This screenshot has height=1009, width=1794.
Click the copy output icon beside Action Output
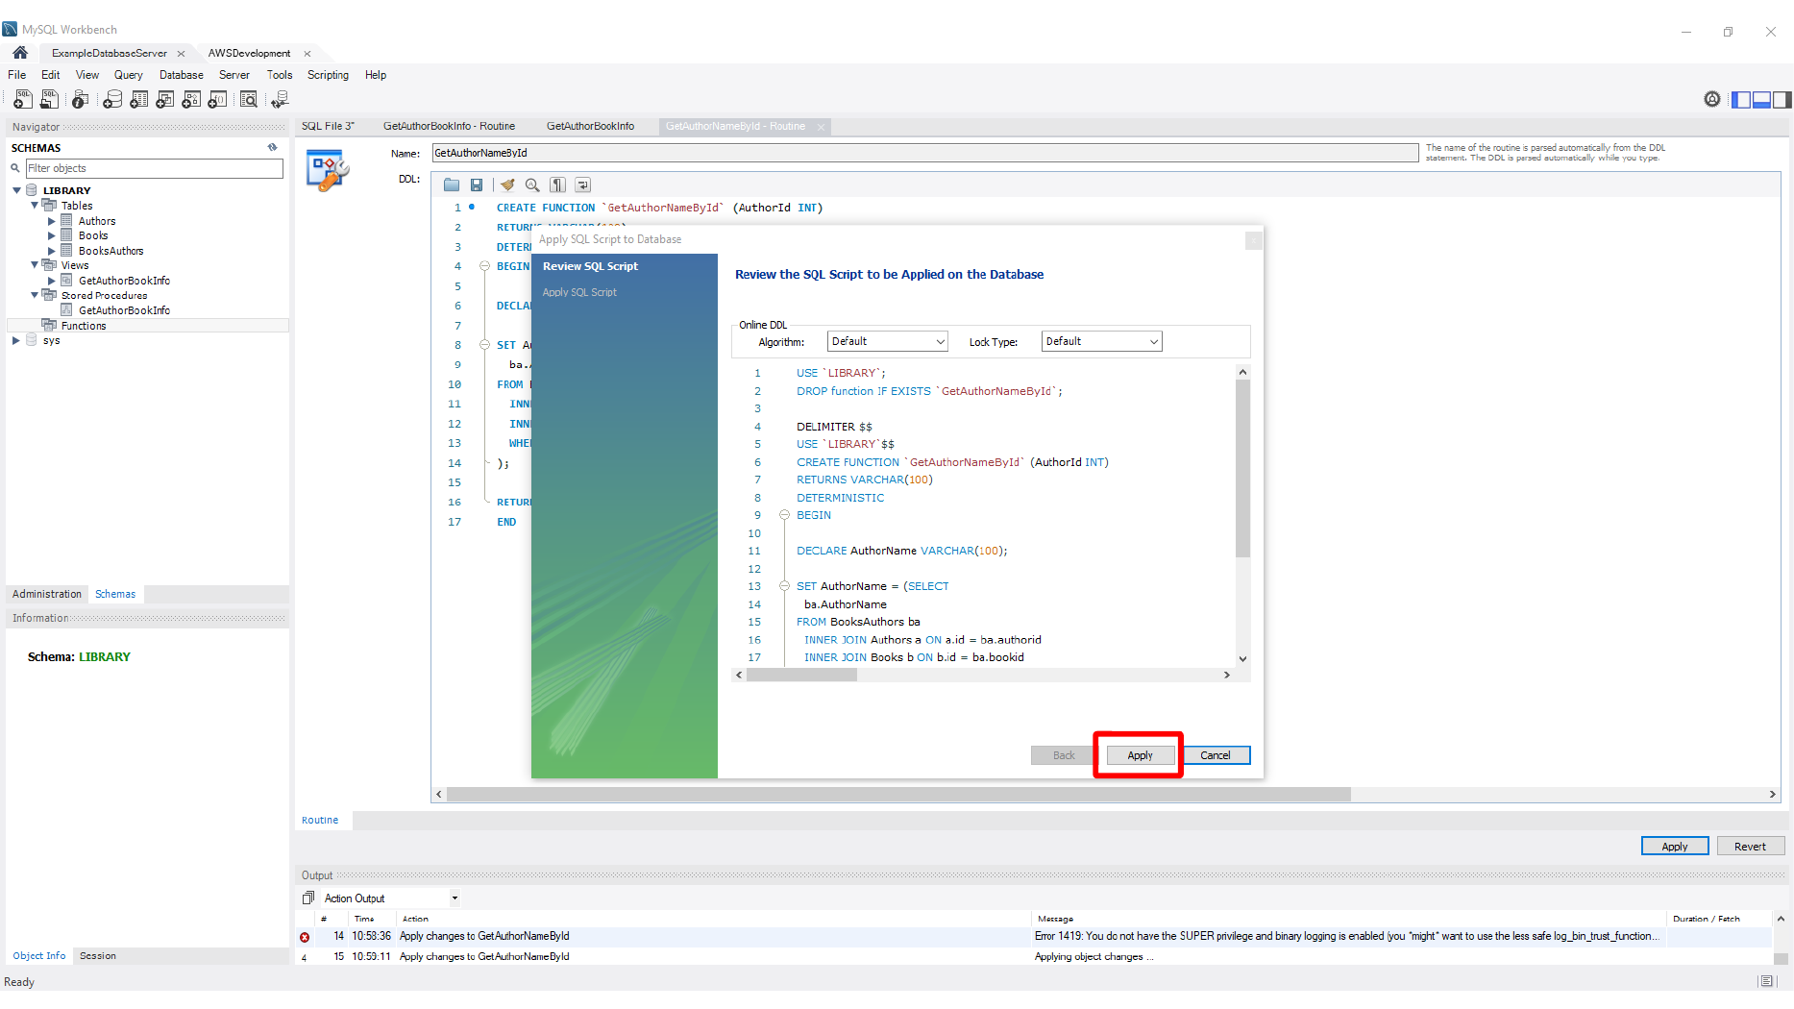click(x=308, y=898)
